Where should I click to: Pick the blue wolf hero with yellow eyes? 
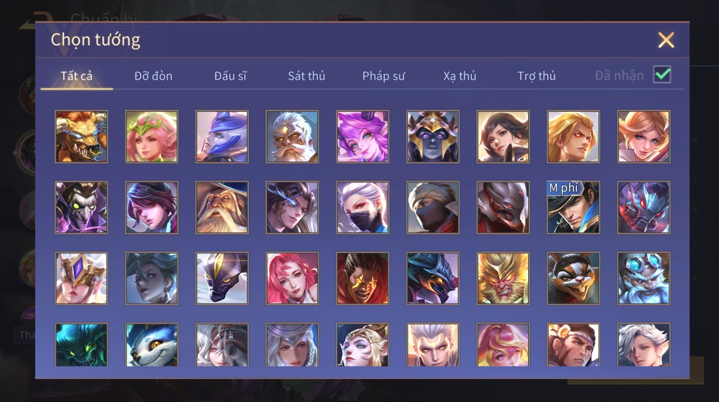pyautogui.click(x=152, y=345)
